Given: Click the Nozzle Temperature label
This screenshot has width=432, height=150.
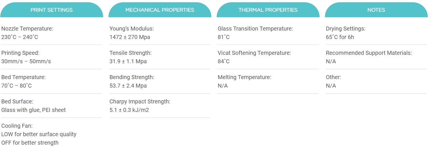Looking at the screenshot, I should [x=27, y=29].
